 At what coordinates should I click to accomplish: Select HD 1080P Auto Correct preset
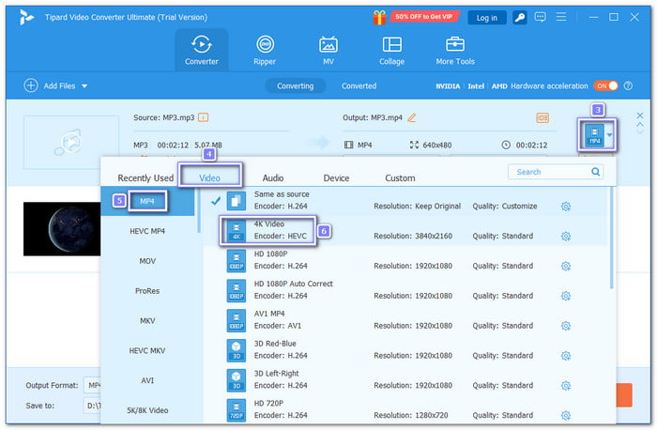(405, 290)
